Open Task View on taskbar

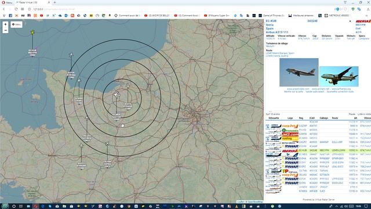tap(21, 206)
